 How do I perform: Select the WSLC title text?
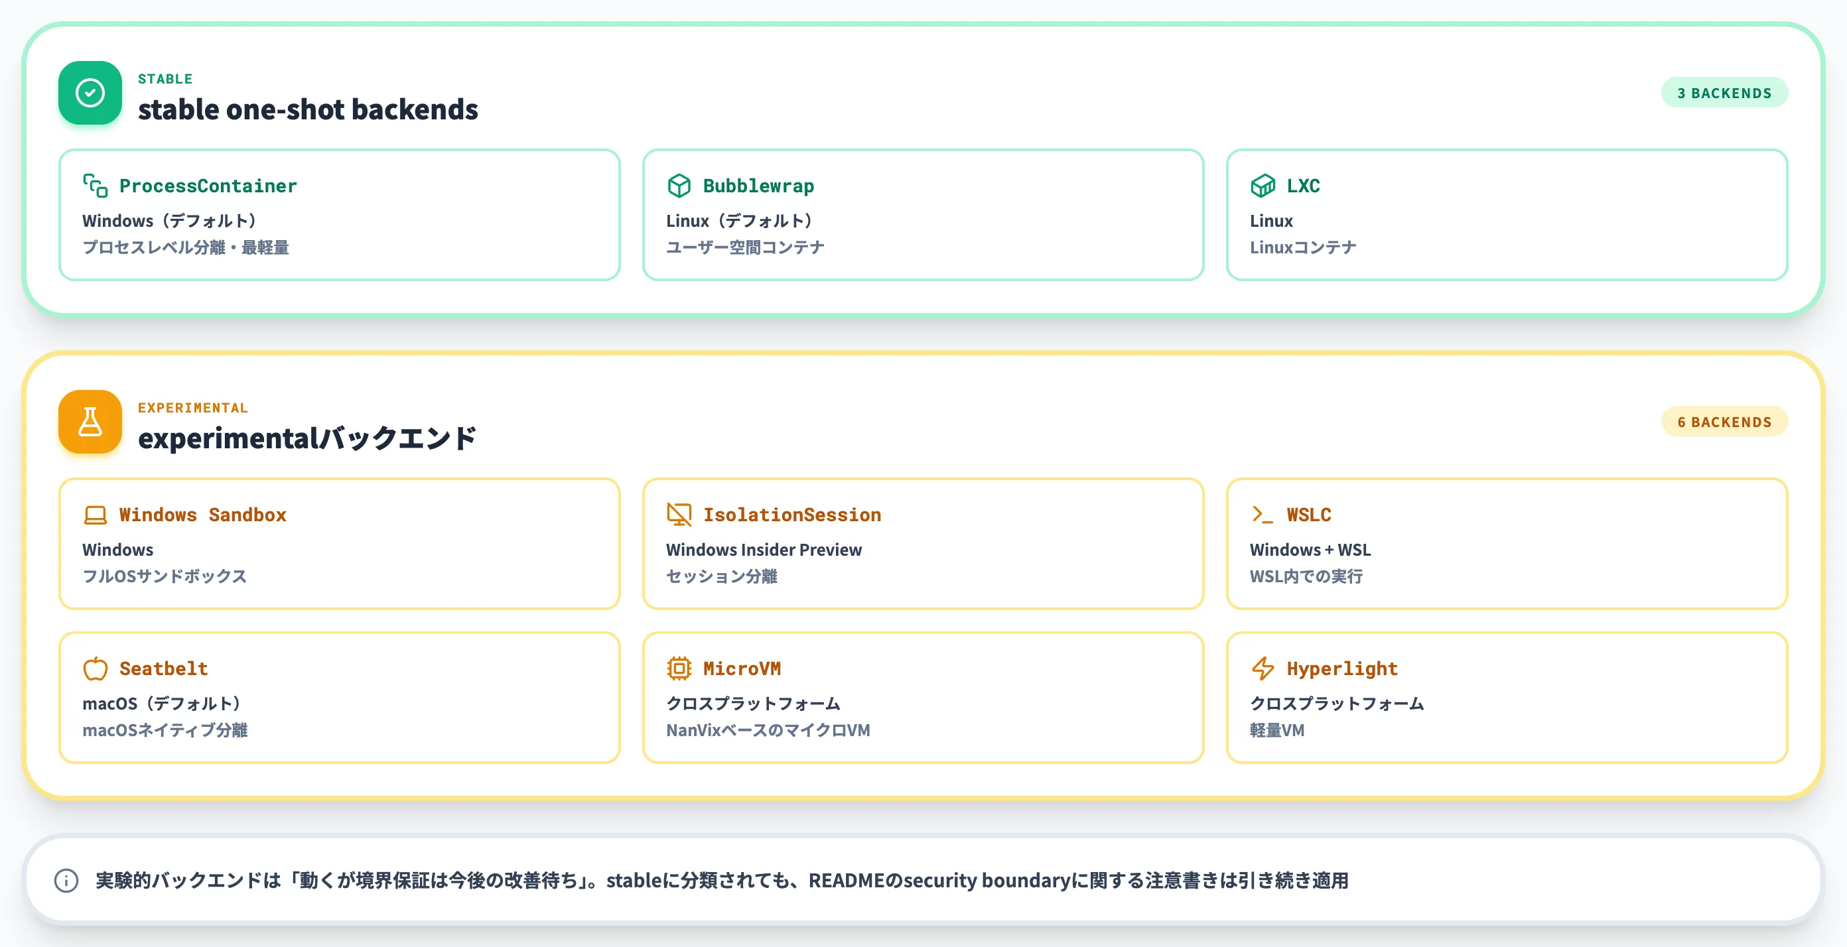tap(1308, 515)
